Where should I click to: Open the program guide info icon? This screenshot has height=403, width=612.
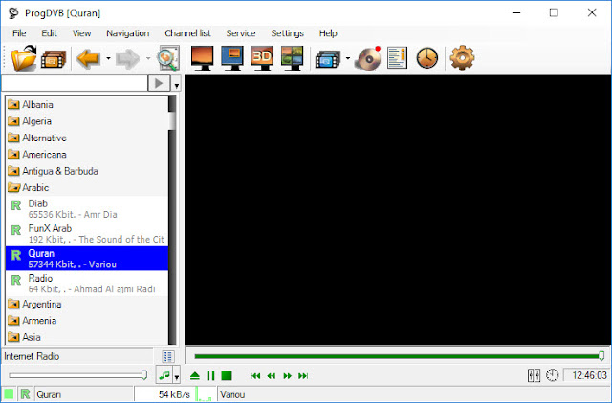point(398,58)
